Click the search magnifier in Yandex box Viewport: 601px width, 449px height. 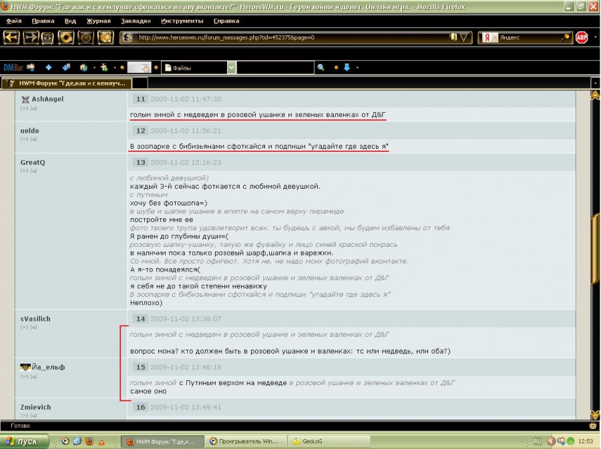(565, 37)
